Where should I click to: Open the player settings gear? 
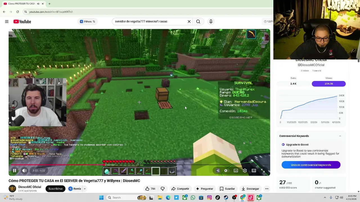[x=245, y=171]
